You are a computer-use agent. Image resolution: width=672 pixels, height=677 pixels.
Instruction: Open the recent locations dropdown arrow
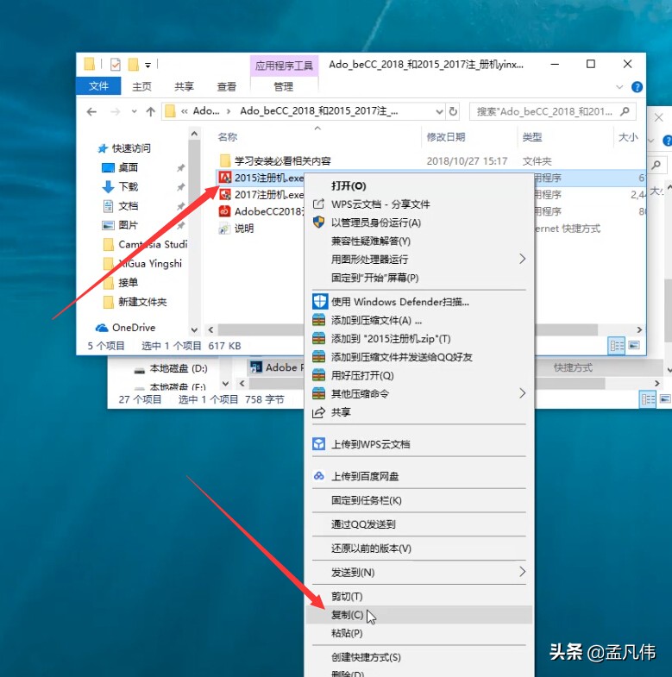[x=135, y=112]
